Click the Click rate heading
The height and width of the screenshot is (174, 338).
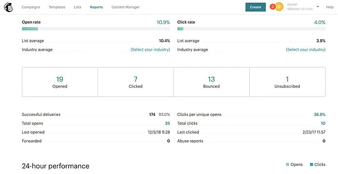[186, 22]
